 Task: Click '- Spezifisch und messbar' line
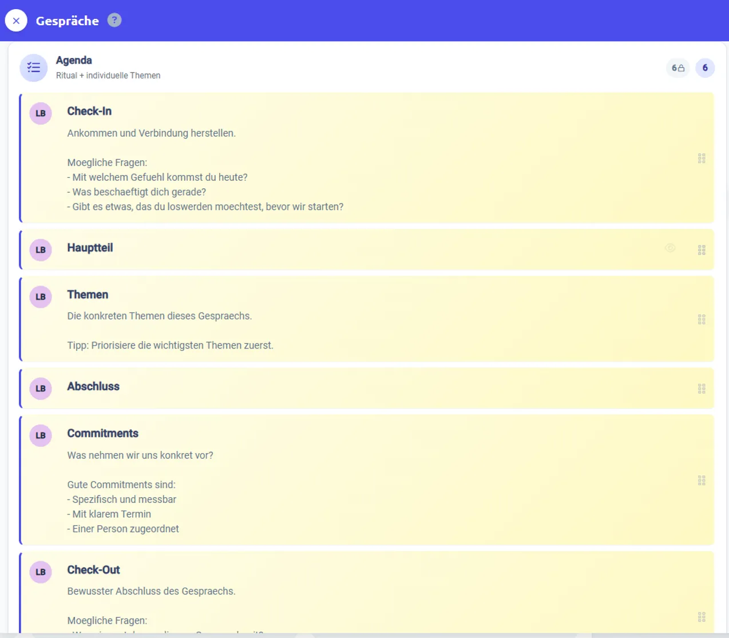(122, 500)
